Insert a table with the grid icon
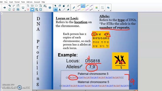162x91 pixels. click(x=36, y=10)
